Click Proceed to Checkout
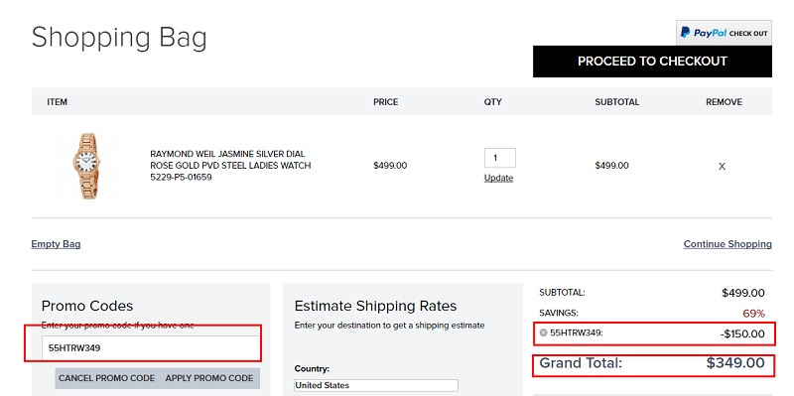This screenshot has width=794, height=396. [652, 62]
